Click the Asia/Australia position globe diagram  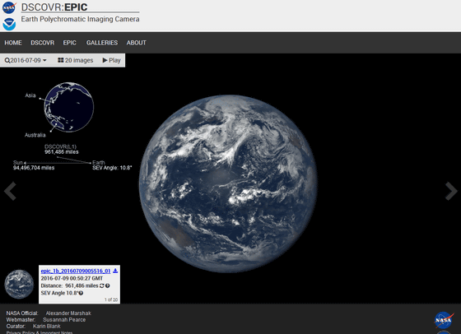[x=69, y=107]
